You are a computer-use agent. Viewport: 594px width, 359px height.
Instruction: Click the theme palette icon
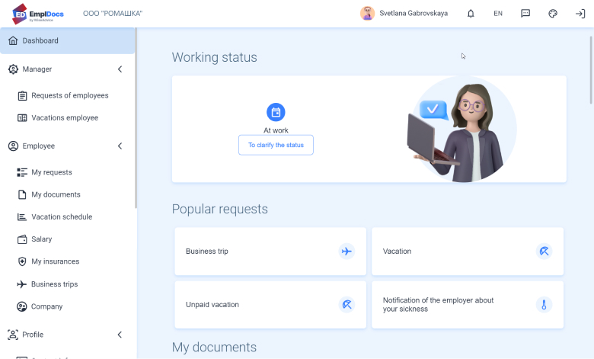click(x=553, y=14)
